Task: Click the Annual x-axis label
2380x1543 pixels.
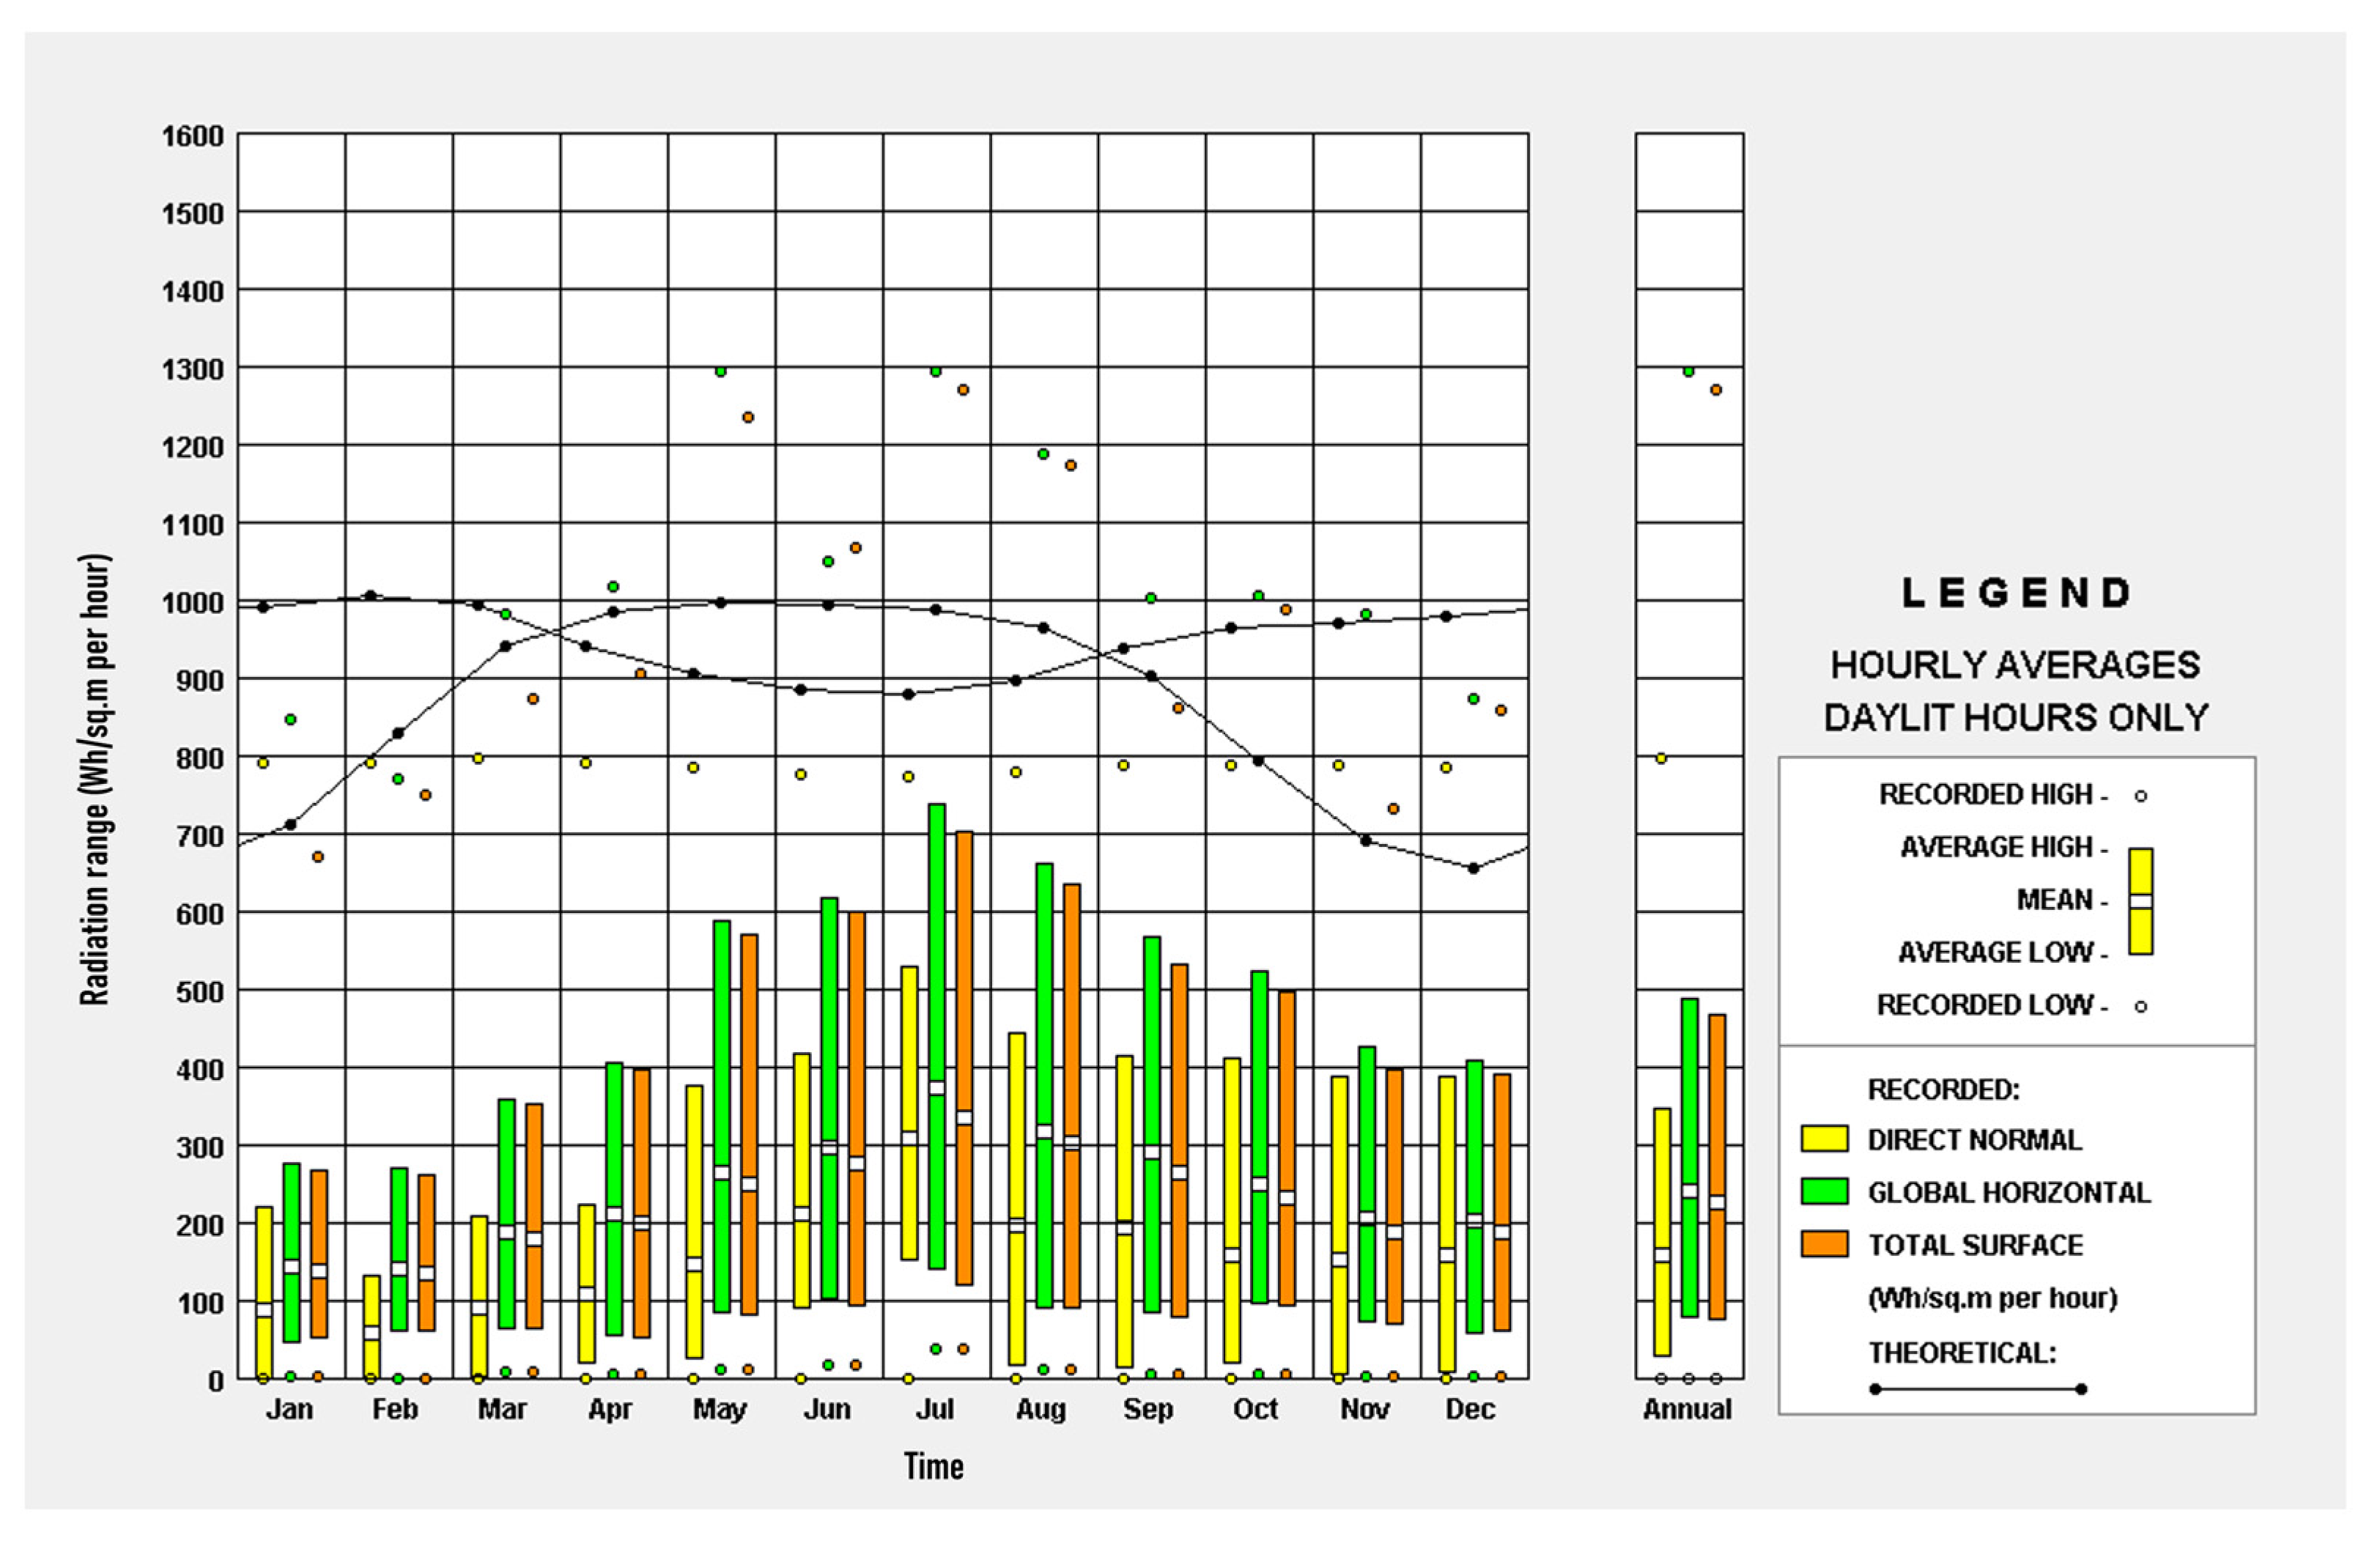Action: (x=1687, y=1410)
